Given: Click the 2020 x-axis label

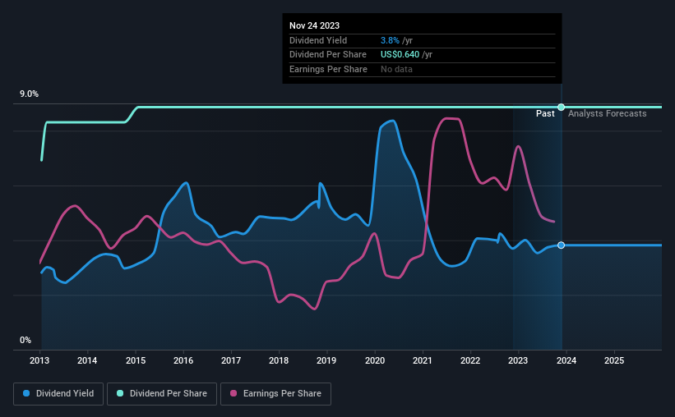Looking at the screenshot, I should [375, 360].
